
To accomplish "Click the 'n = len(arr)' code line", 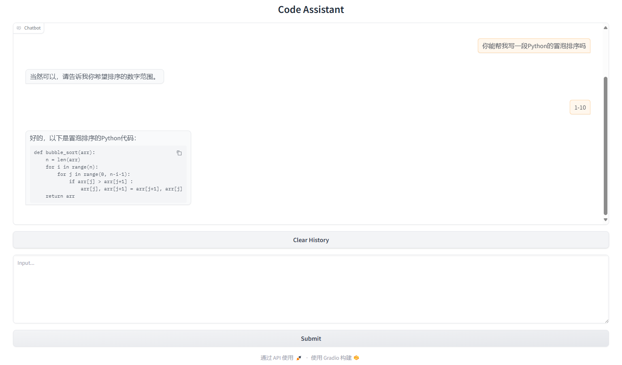I will pos(63,160).
